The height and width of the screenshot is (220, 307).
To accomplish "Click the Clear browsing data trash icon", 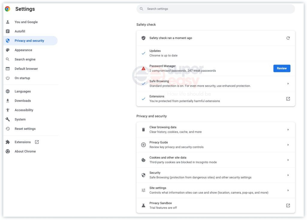I will coord(143,129).
